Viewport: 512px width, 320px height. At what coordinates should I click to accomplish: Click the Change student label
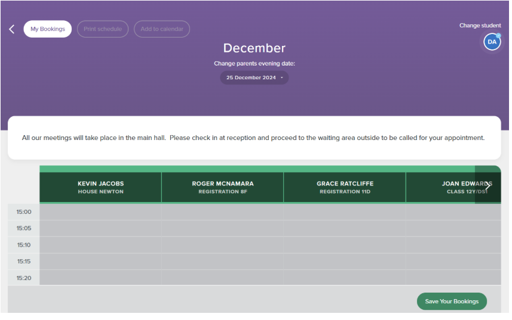pos(480,26)
